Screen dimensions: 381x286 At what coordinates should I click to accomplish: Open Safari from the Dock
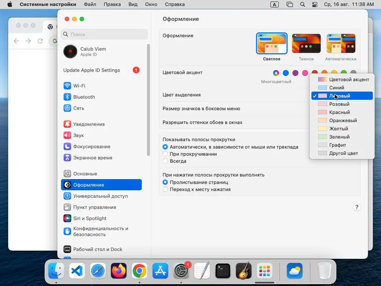[98, 271]
